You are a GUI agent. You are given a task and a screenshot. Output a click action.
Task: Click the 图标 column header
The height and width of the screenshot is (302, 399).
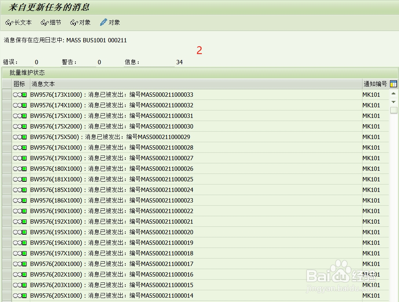coord(20,83)
